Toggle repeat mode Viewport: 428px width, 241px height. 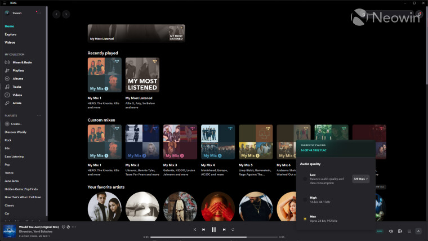coord(233,230)
